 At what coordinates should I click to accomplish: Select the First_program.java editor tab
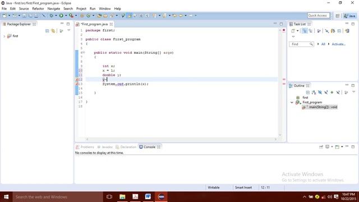[94, 24]
